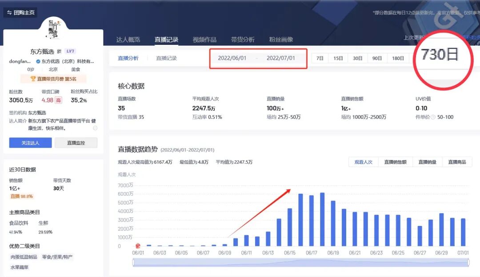
Task: Click the chart zoom range bar
Action: [x=301, y=262]
